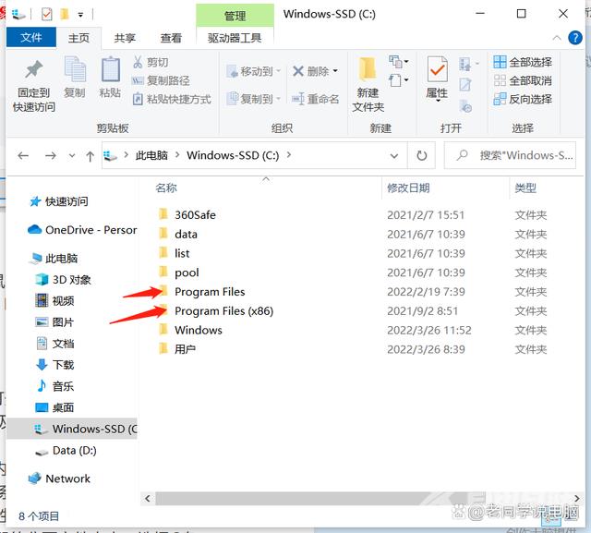Switch to Drive Tools (驱动器工具) tab
The height and width of the screenshot is (533, 591).
coord(235,38)
